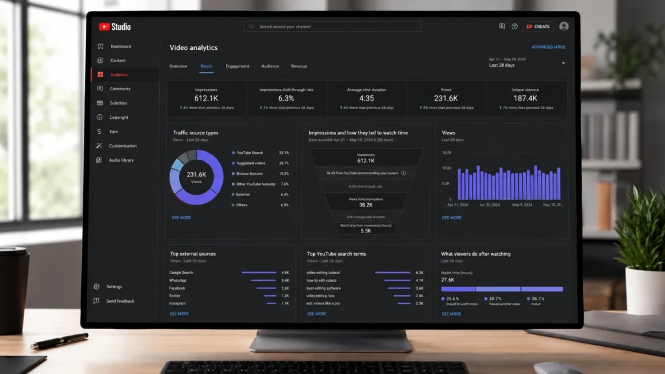Click the Dashboard sidebar label
The image size is (665, 374).
121,46
